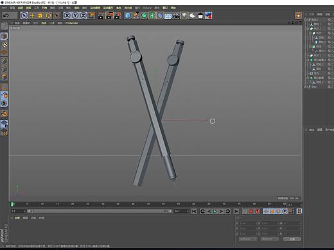Go to end of timeline
The width and height of the screenshot is (334, 250).
(236, 212)
